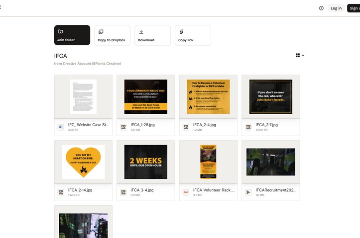The image size is (360, 238).
Task: Click file name IFCA_3-4.jpg
Action: 142,190
